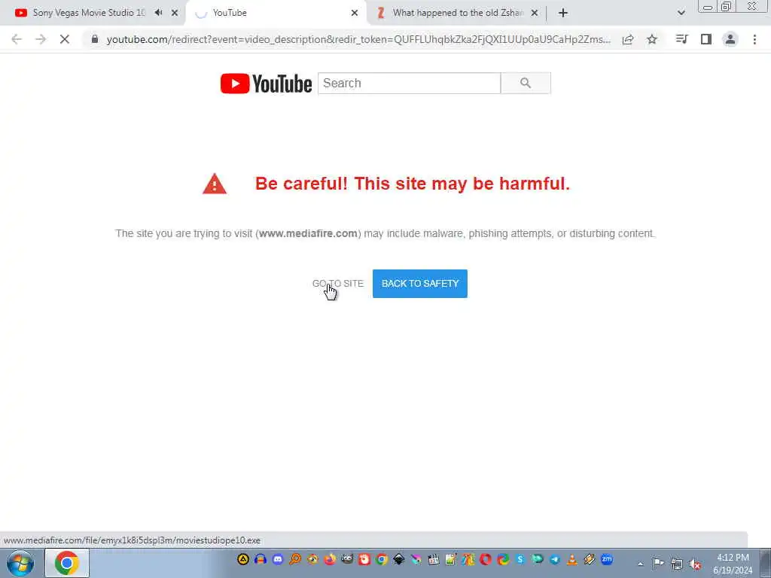Switch to What happened to old Zshare tab
This screenshot has width=771, height=578.
point(459,13)
